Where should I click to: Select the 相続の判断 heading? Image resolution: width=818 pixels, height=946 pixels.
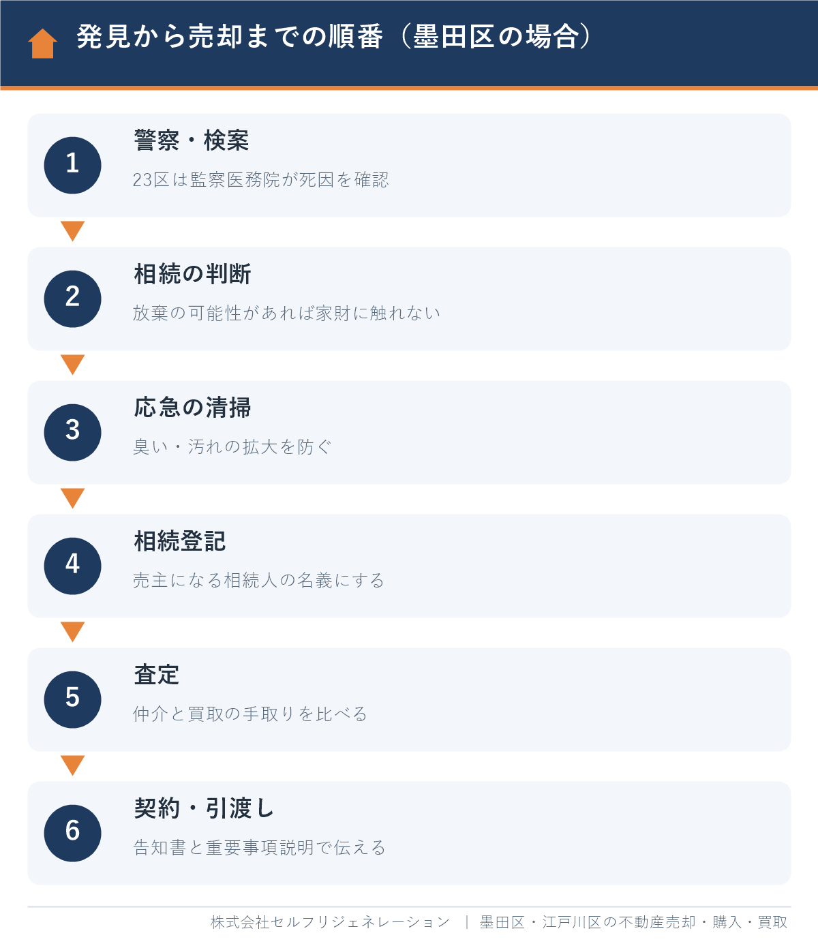pos(192,274)
